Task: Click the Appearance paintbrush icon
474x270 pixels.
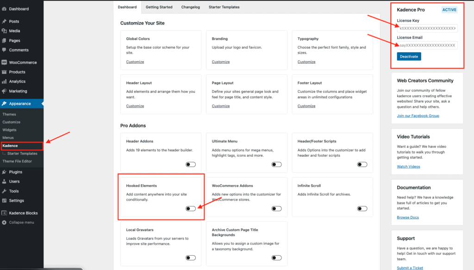Action: coord(4,104)
